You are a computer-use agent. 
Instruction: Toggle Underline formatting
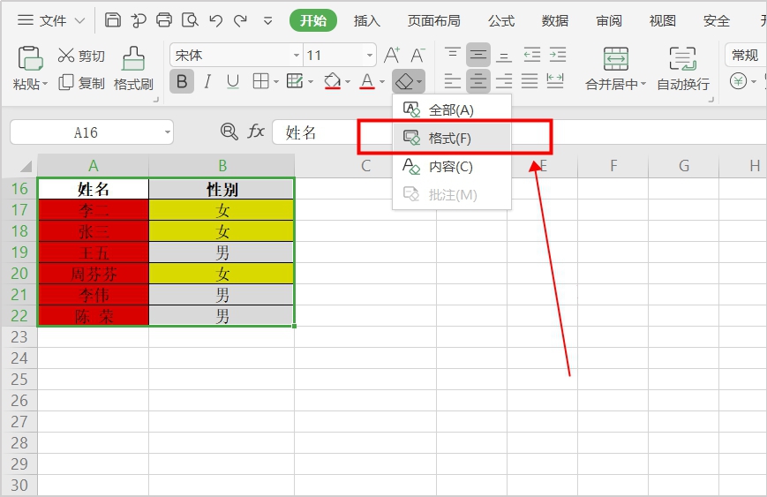[x=233, y=81]
